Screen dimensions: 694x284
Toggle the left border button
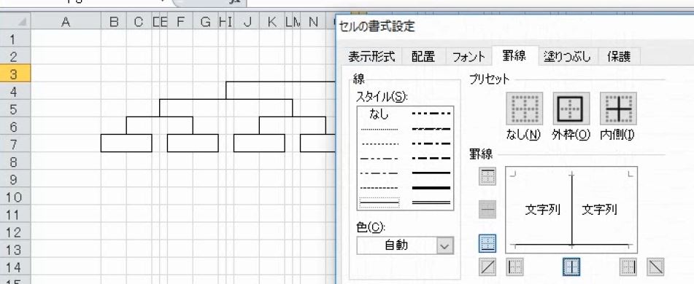(514, 267)
